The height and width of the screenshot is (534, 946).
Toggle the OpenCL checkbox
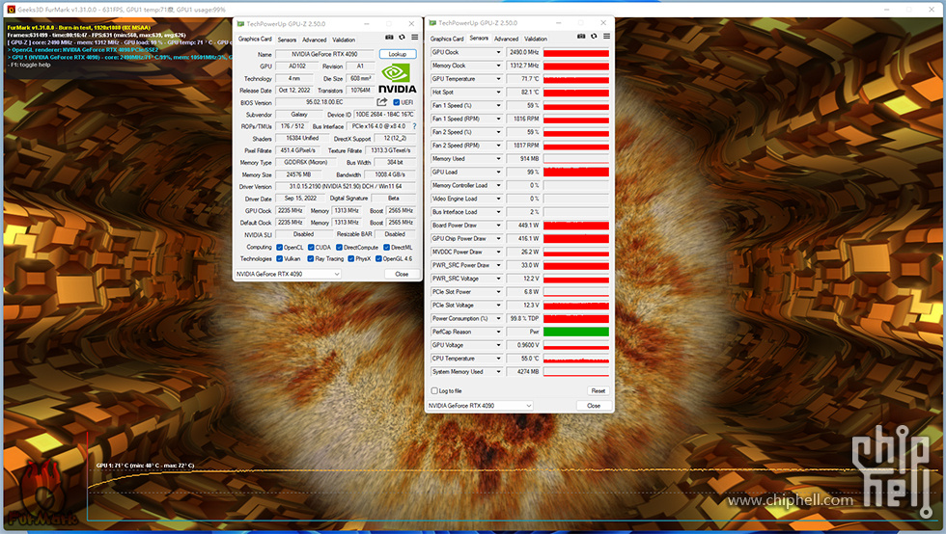tap(279, 247)
